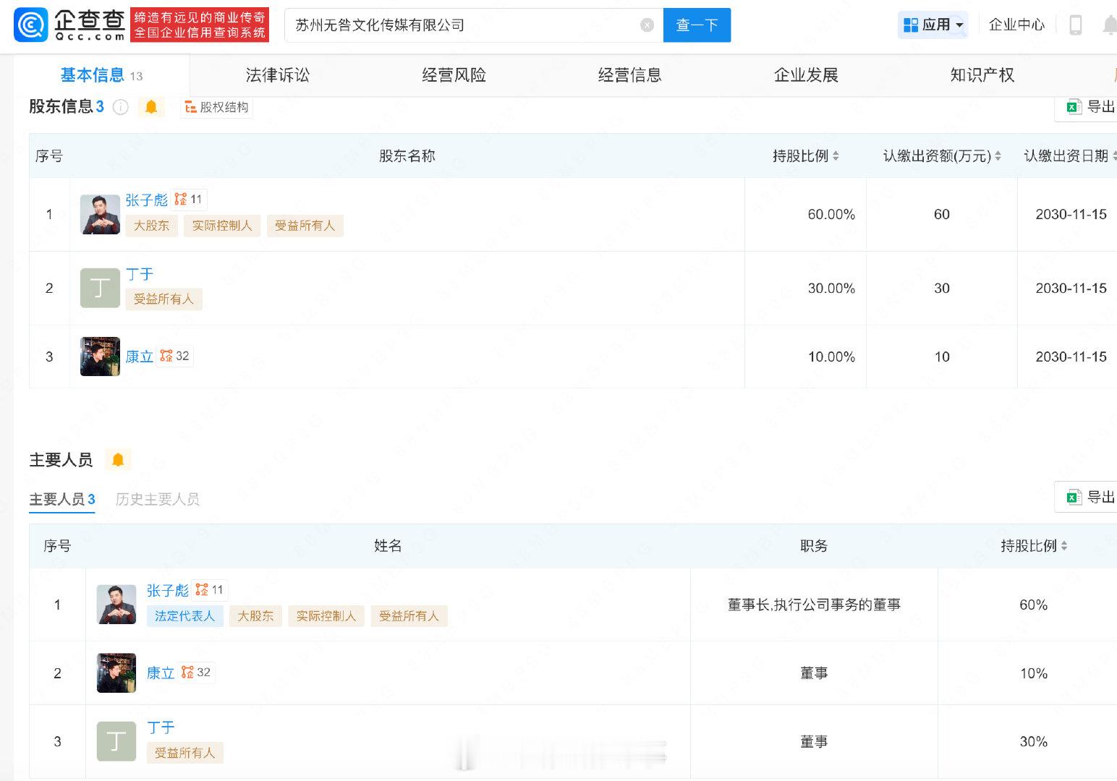This screenshot has height=781, width=1117.
Task: Click the 企业中心 link
Action: (1016, 25)
